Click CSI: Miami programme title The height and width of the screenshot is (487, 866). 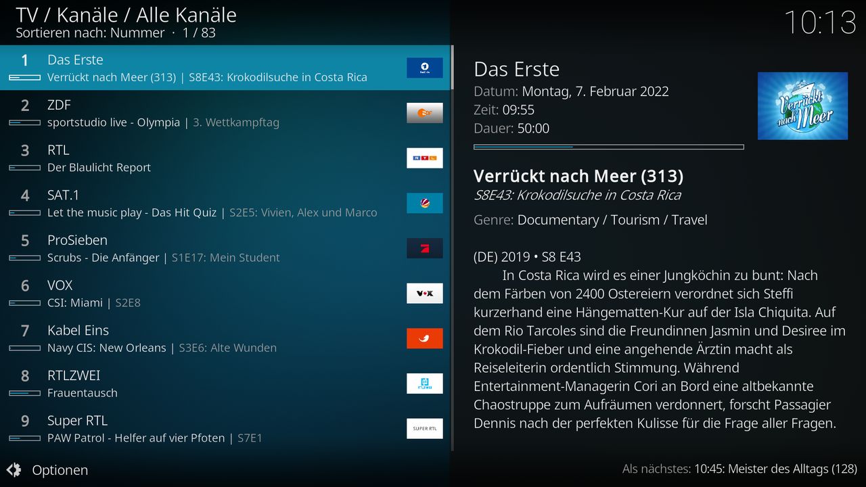75,303
